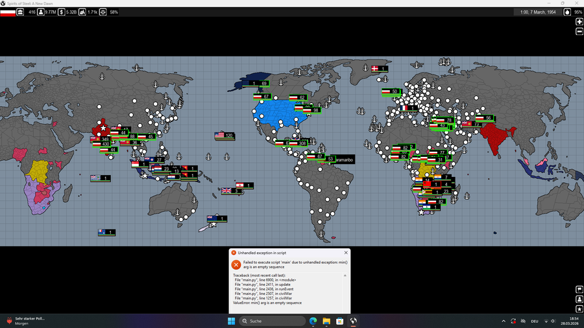Open the government building icon panel

21,12
